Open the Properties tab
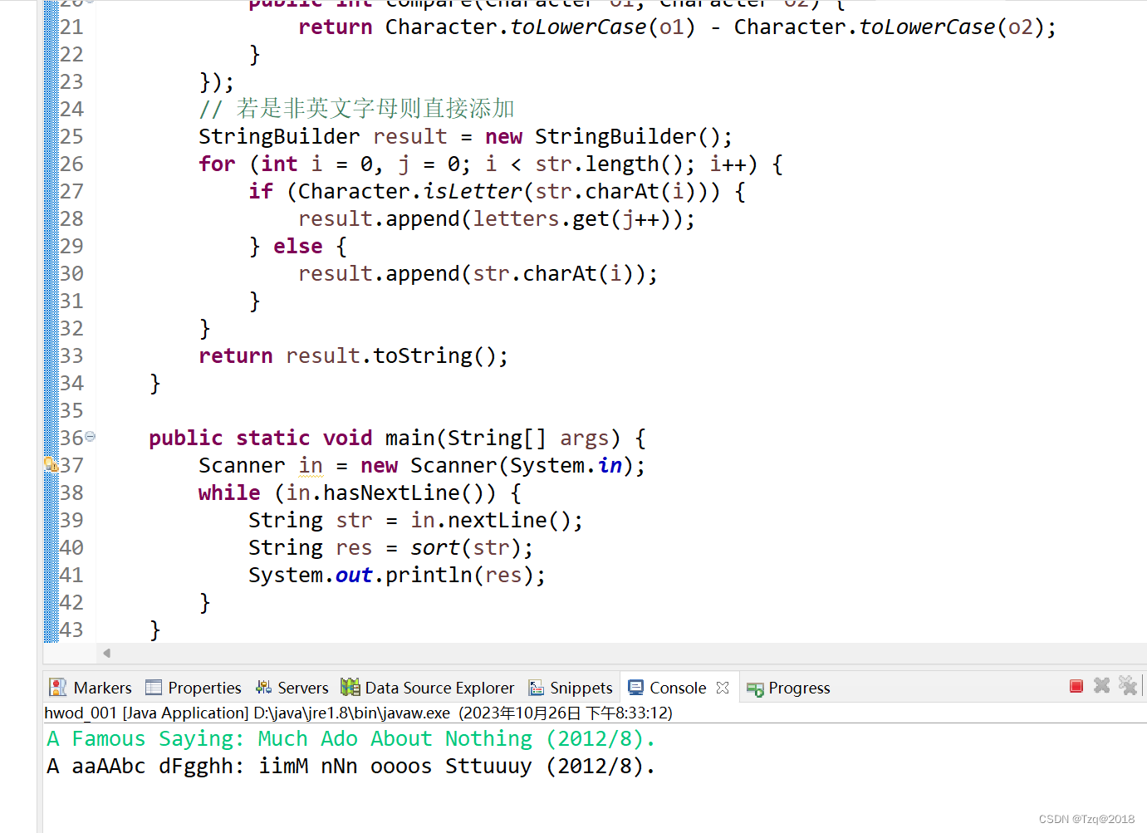Image resolution: width=1147 pixels, height=833 pixels. click(194, 688)
